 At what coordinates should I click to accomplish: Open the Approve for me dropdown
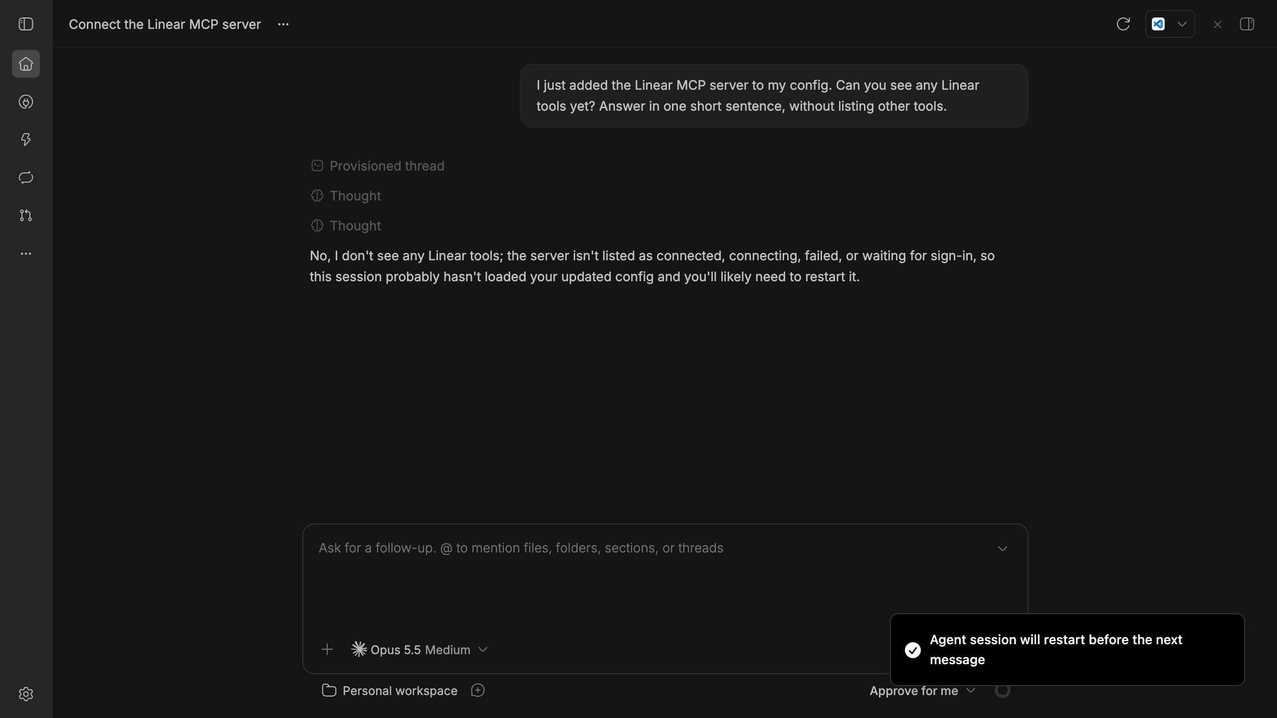tap(922, 691)
